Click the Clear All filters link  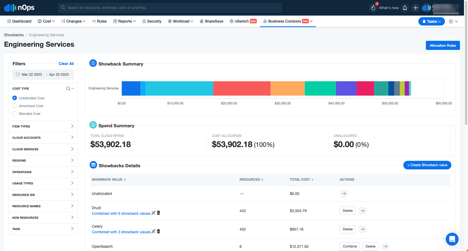(66, 64)
